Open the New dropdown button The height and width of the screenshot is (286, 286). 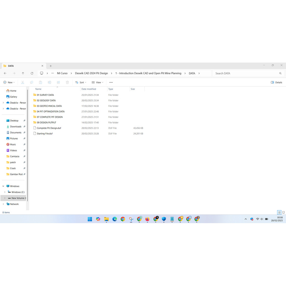9,82
